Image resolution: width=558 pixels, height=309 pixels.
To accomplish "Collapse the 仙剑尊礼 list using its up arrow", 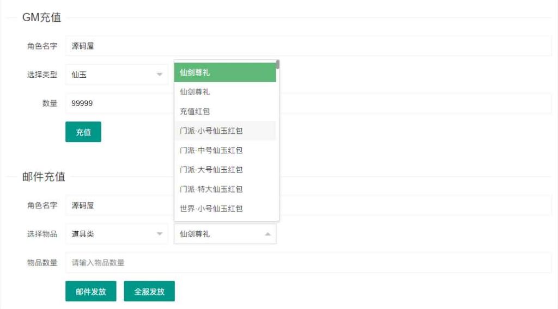I will click(x=267, y=234).
